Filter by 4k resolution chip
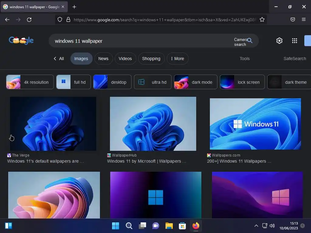 tap(30, 82)
